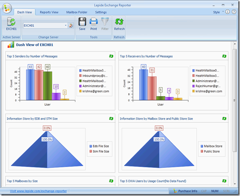Open the Mailbox Folder tab
240x196 pixels.
[77, 12]
